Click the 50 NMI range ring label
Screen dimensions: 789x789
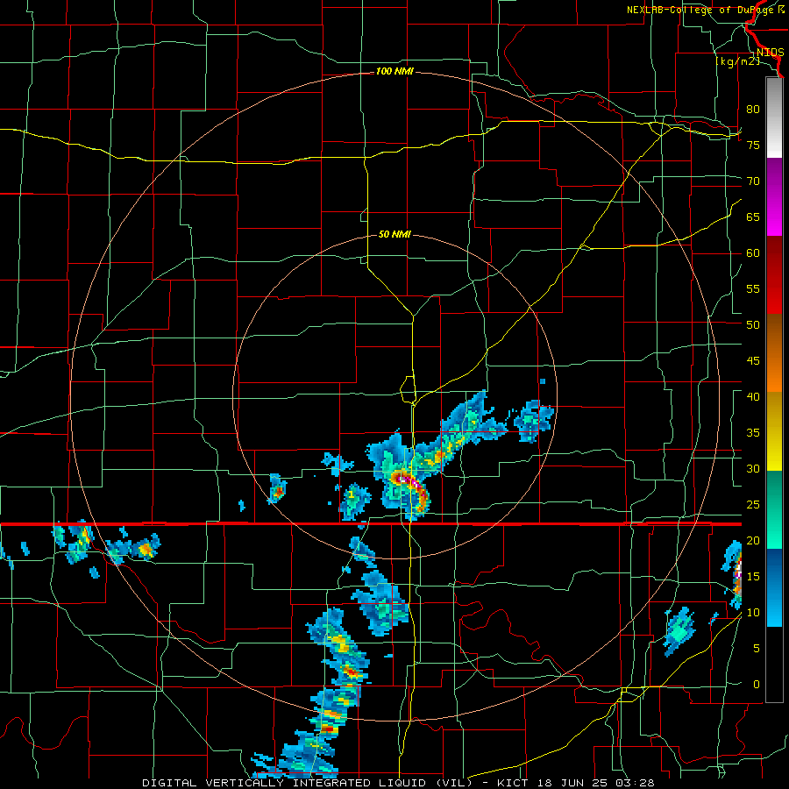click(394, 234)
